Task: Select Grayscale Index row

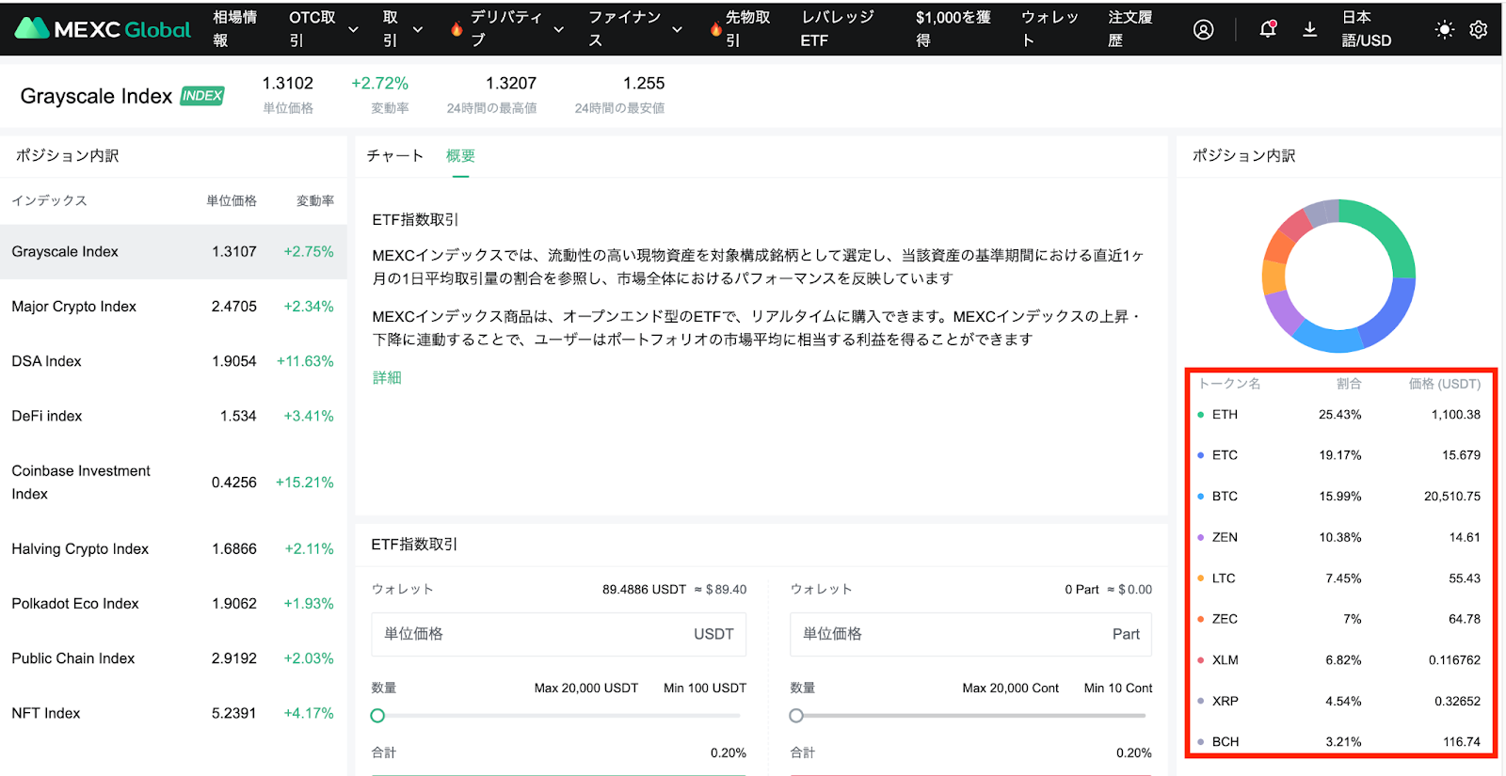Action: coord(173,251)
